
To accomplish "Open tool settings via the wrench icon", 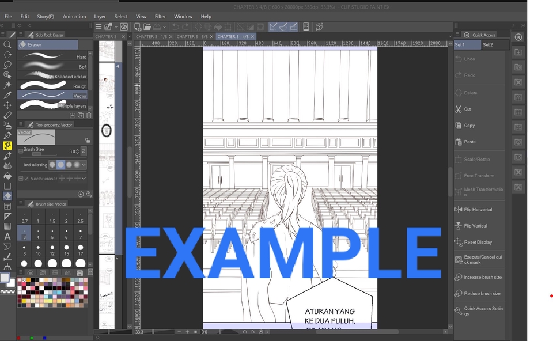I will click(x=89, y=194).
